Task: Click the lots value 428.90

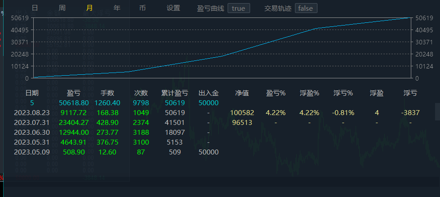Action: pos(107,123)
